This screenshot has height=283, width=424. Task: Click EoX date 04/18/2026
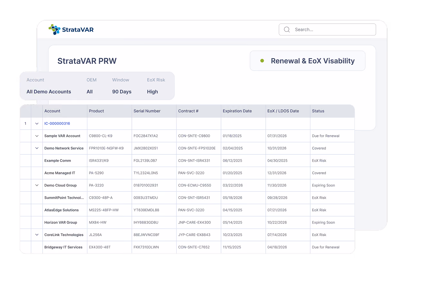click(277, 247)
